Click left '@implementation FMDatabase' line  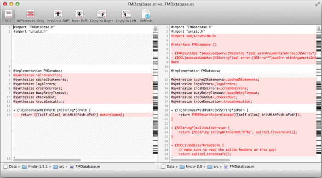(x=83, y=71)
